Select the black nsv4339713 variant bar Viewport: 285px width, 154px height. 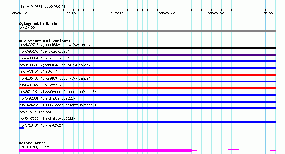point(147,48)
